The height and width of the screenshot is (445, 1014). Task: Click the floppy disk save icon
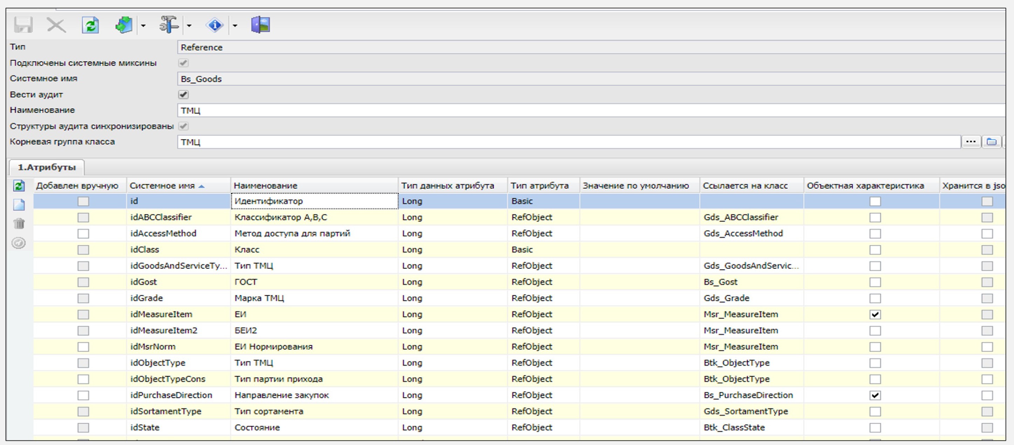click(x=23, y=25)
